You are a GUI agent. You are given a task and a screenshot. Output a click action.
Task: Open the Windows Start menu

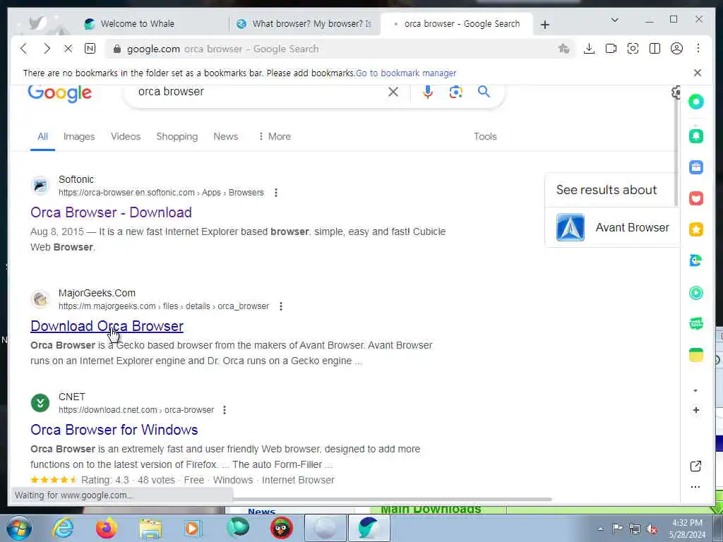coord(19,528)
